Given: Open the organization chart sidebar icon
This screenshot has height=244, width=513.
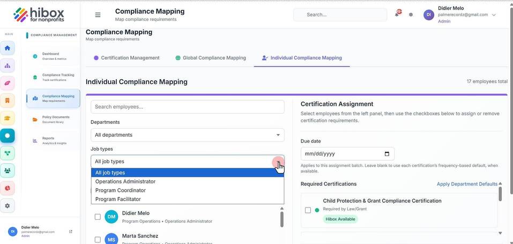Looking at the screenshot, I should tap(7, 65).
